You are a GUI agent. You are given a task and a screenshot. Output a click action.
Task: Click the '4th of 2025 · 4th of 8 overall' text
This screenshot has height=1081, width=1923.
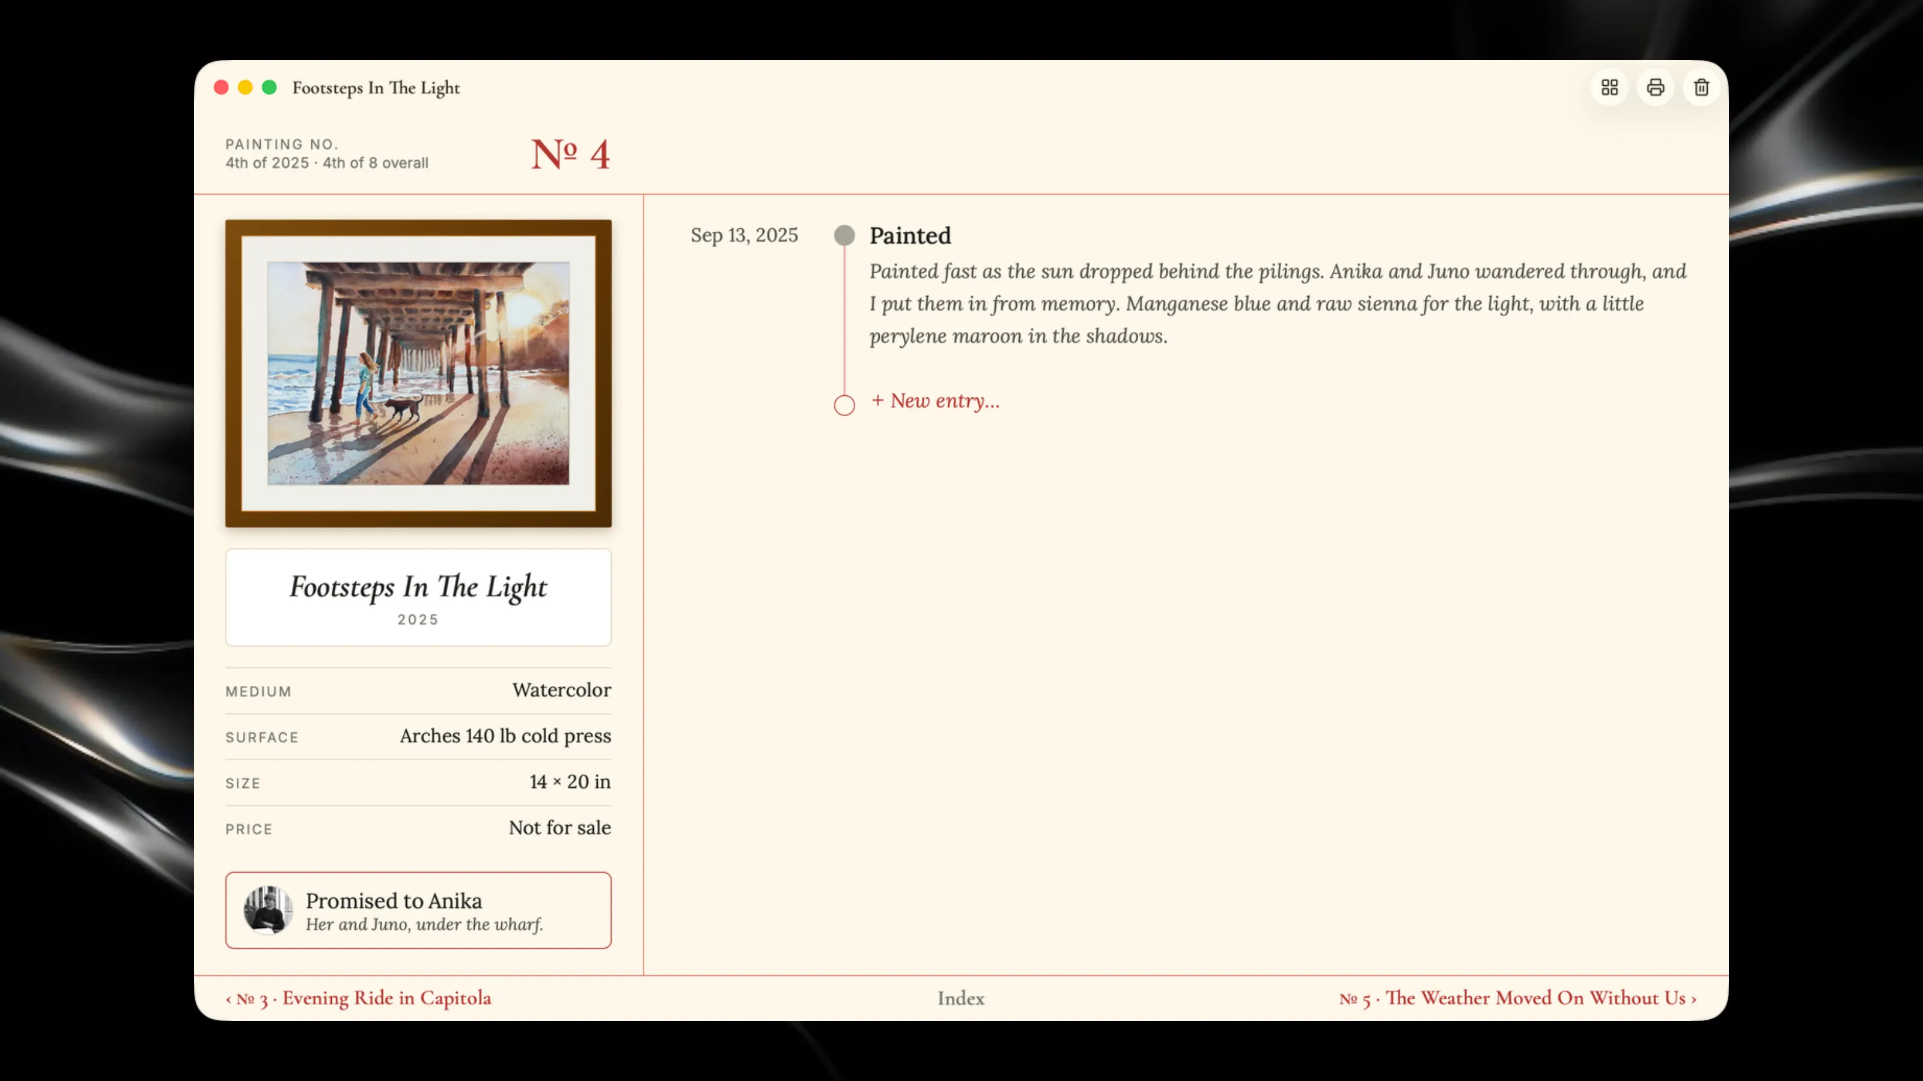point(327,163)
